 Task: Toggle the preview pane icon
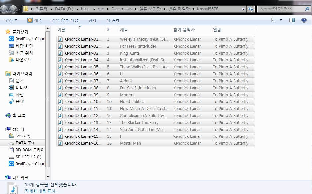coord(292,20)
